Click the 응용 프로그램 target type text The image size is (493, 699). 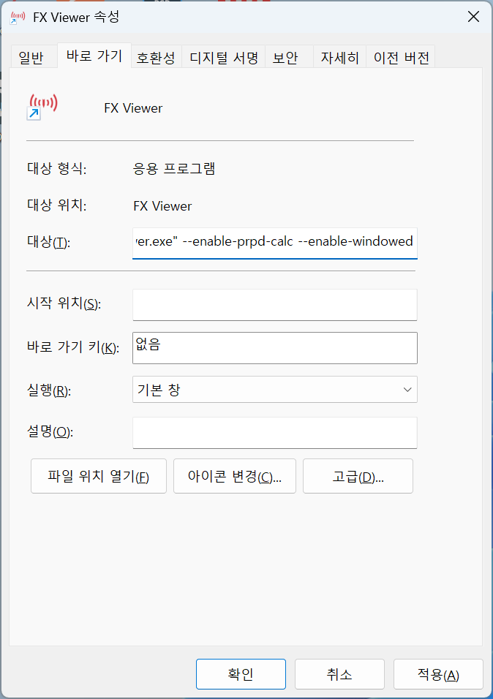point(174,169)
